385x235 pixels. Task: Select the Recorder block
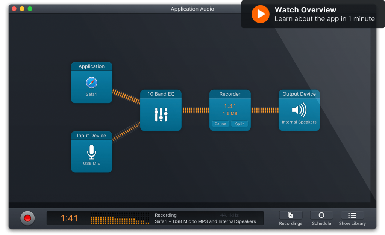point(230,94)
